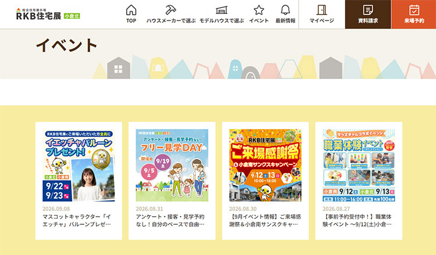
Task: Click the bell icon for 最新情報
Action: pos(285,10)
